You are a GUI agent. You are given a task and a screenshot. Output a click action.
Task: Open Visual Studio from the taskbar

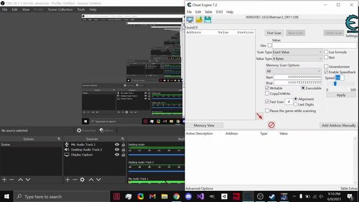pyautogui.click(x=200, y=196)
